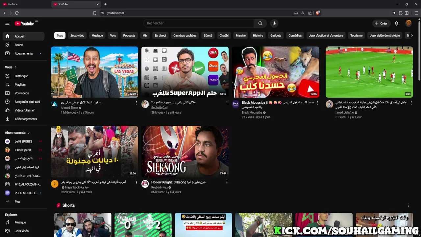Screen dimensions: 421x237
Task: Go to Accueil in sidebar
Action: click(x=23, y=36)
